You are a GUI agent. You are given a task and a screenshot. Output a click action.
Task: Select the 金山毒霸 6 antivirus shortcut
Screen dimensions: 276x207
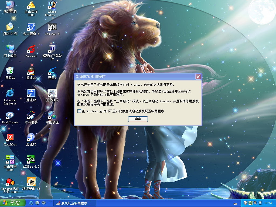tap(31, 29)
